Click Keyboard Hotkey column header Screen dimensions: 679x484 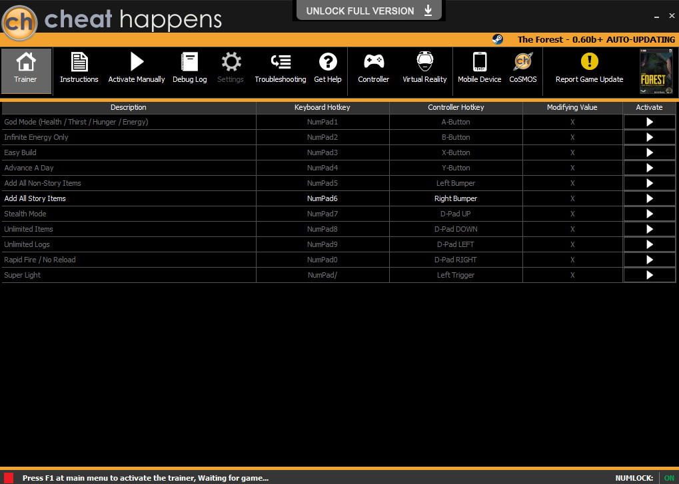(x=323, y=107)
